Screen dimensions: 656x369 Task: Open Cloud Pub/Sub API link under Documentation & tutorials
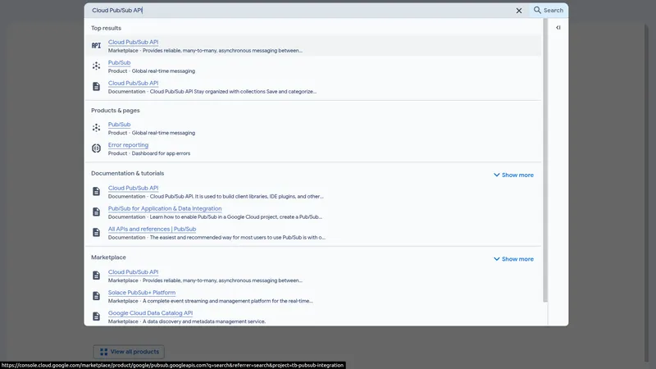click(x=133, y=188)
